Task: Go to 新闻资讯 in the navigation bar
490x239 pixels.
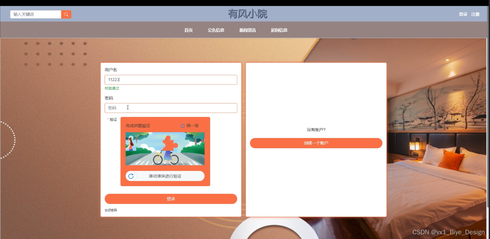Action: (x=248, y=30)
